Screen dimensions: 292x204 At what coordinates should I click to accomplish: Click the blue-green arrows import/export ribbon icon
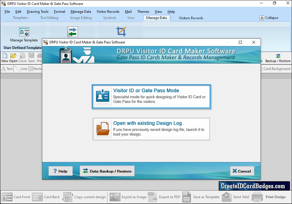click(73, 32)
